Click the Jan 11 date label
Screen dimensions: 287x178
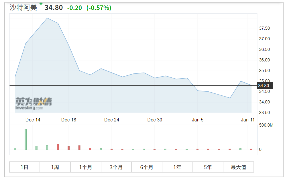(x=248, y=120)
